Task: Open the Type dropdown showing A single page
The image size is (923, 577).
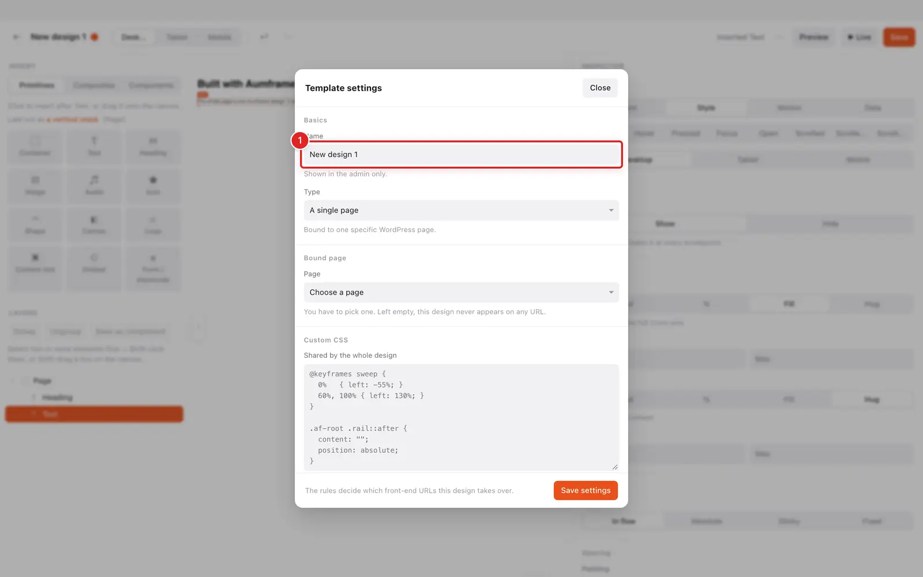Action: click(461, 210)
